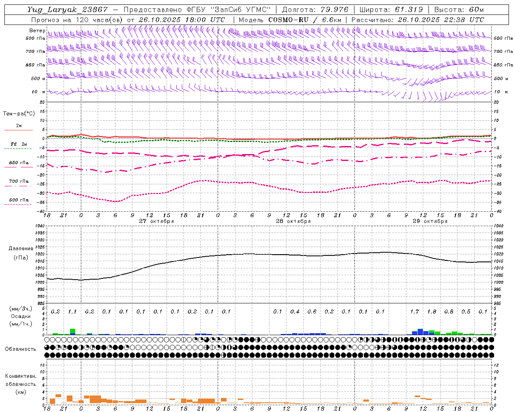Image resolution: width=515 pixels, height=412 pixels.
Task: Click the tallest blue precipitation bar on 29 октября
Action: coord(420,332)
